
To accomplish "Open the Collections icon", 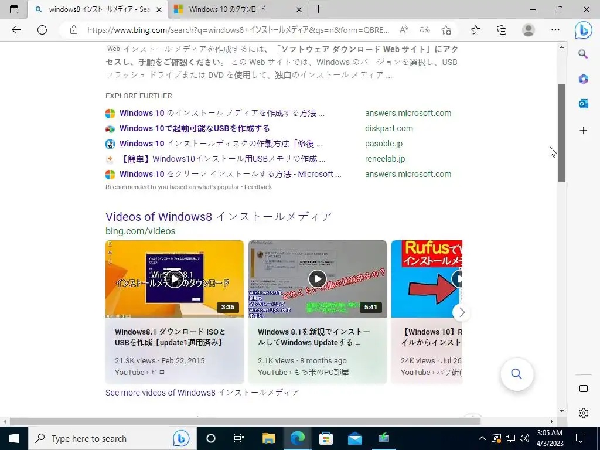I will coord(502,30).
